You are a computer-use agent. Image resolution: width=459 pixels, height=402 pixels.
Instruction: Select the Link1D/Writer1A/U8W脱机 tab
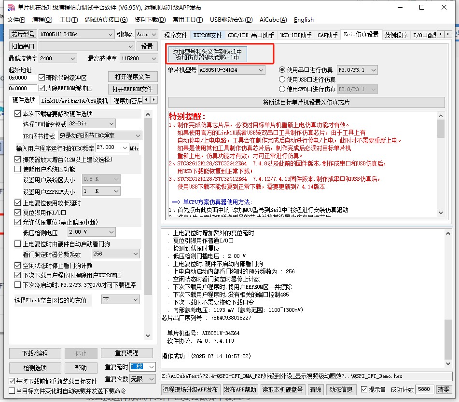(x=74, y=101)
